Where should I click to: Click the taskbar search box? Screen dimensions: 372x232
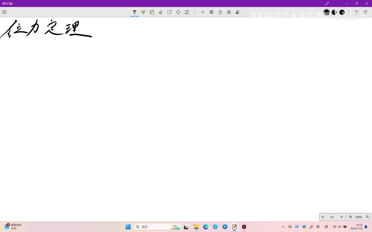157,227
